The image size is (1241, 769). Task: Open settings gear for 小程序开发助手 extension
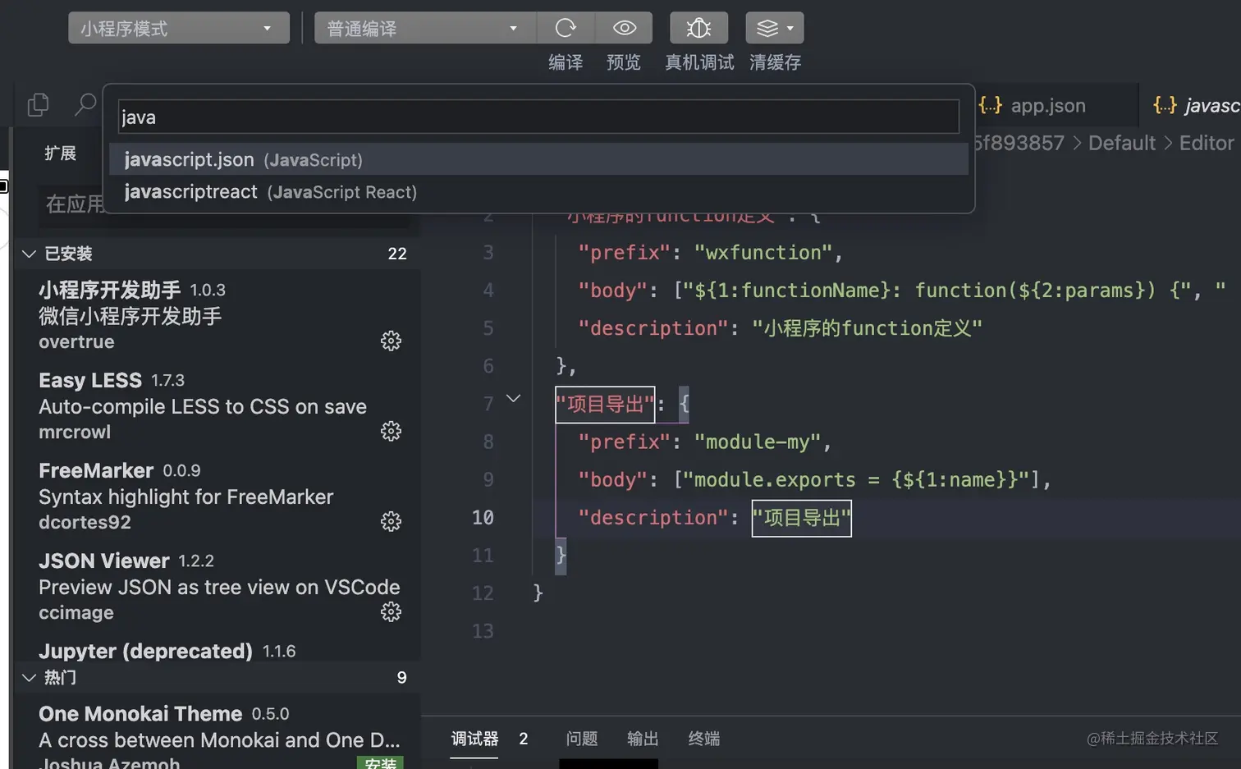coord(391,341)
